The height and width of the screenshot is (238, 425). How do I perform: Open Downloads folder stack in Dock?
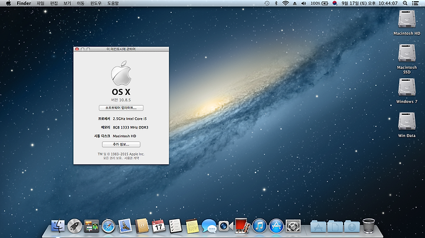[352, 226]
